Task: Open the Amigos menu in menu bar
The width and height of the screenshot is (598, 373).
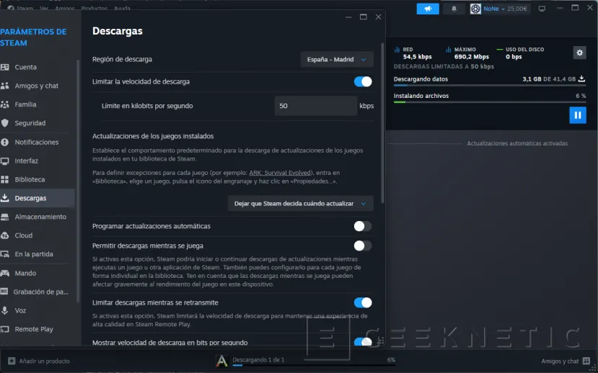Action: [64, 8]
